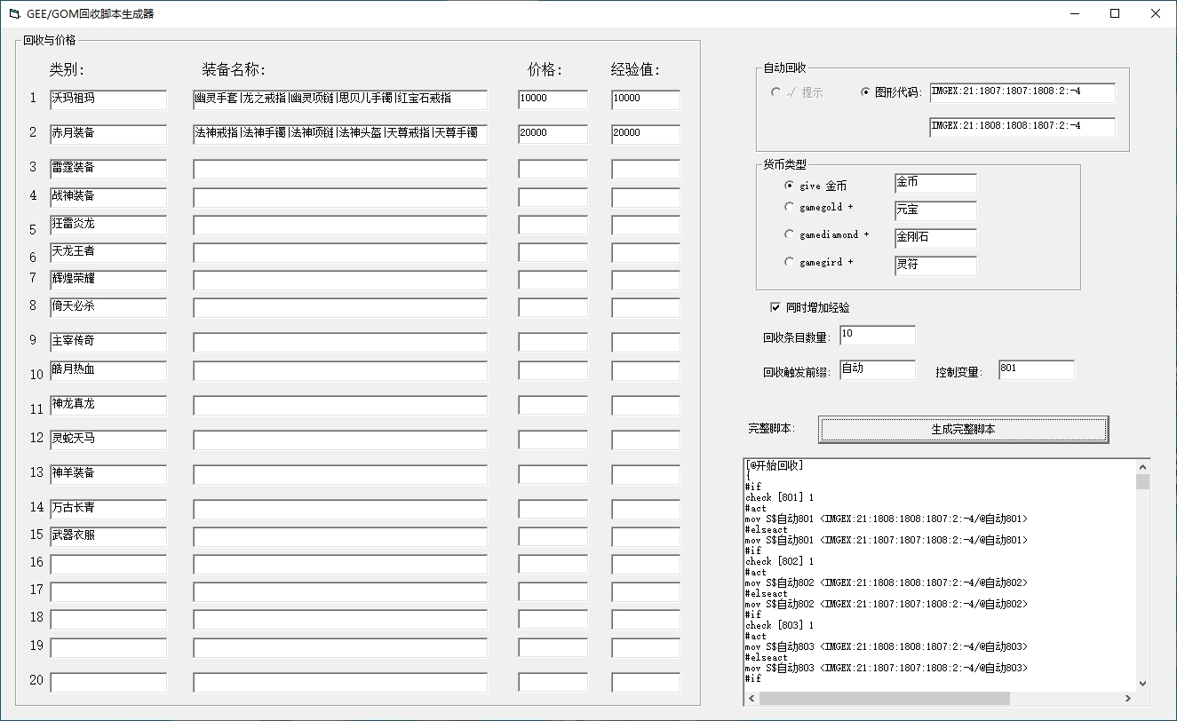
Task: Click script output horizontal scrollbar right arrow
Action: coord(1127,699)
